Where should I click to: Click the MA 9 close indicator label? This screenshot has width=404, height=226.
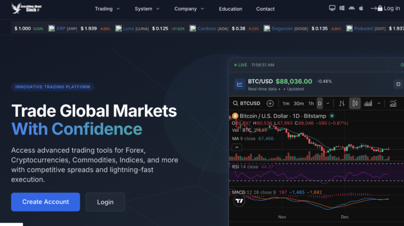(243, 139)
